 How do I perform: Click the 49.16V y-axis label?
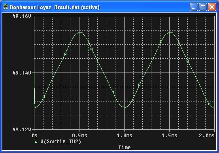pyautogui.click(x=22, y=16)
